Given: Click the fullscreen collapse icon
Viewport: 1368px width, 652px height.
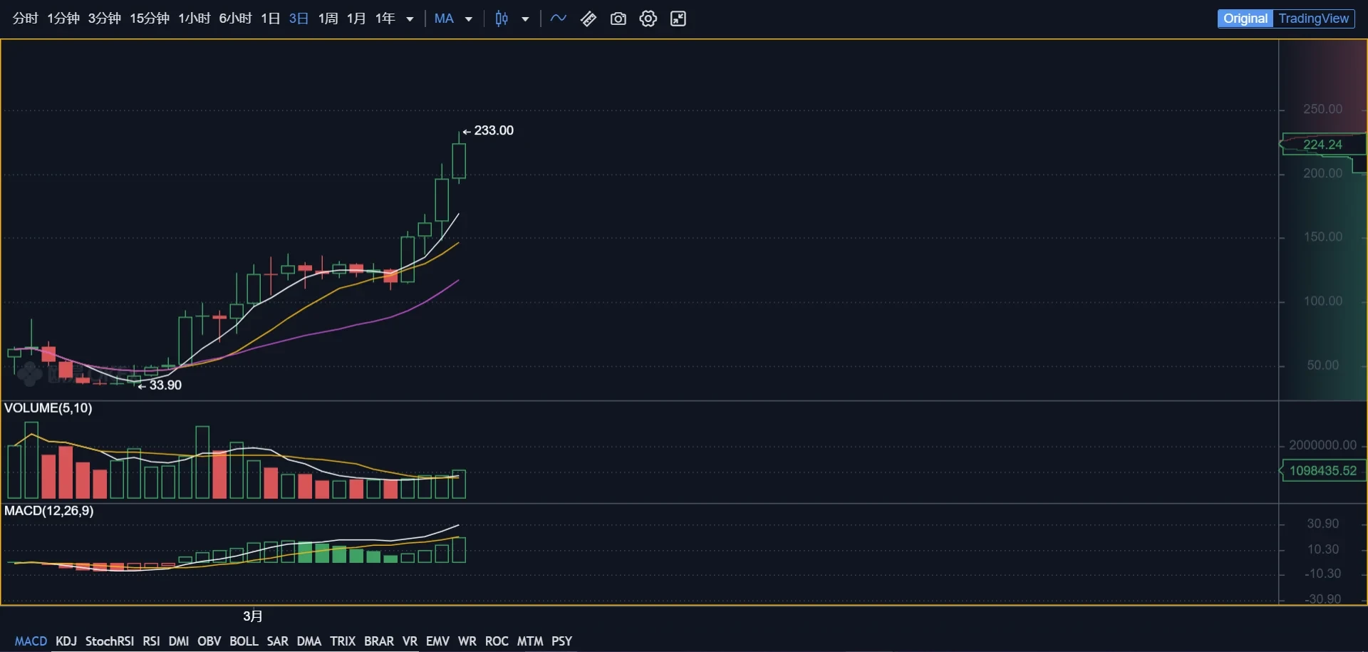Looking at the screenshot, I should [x=678, y=19].
